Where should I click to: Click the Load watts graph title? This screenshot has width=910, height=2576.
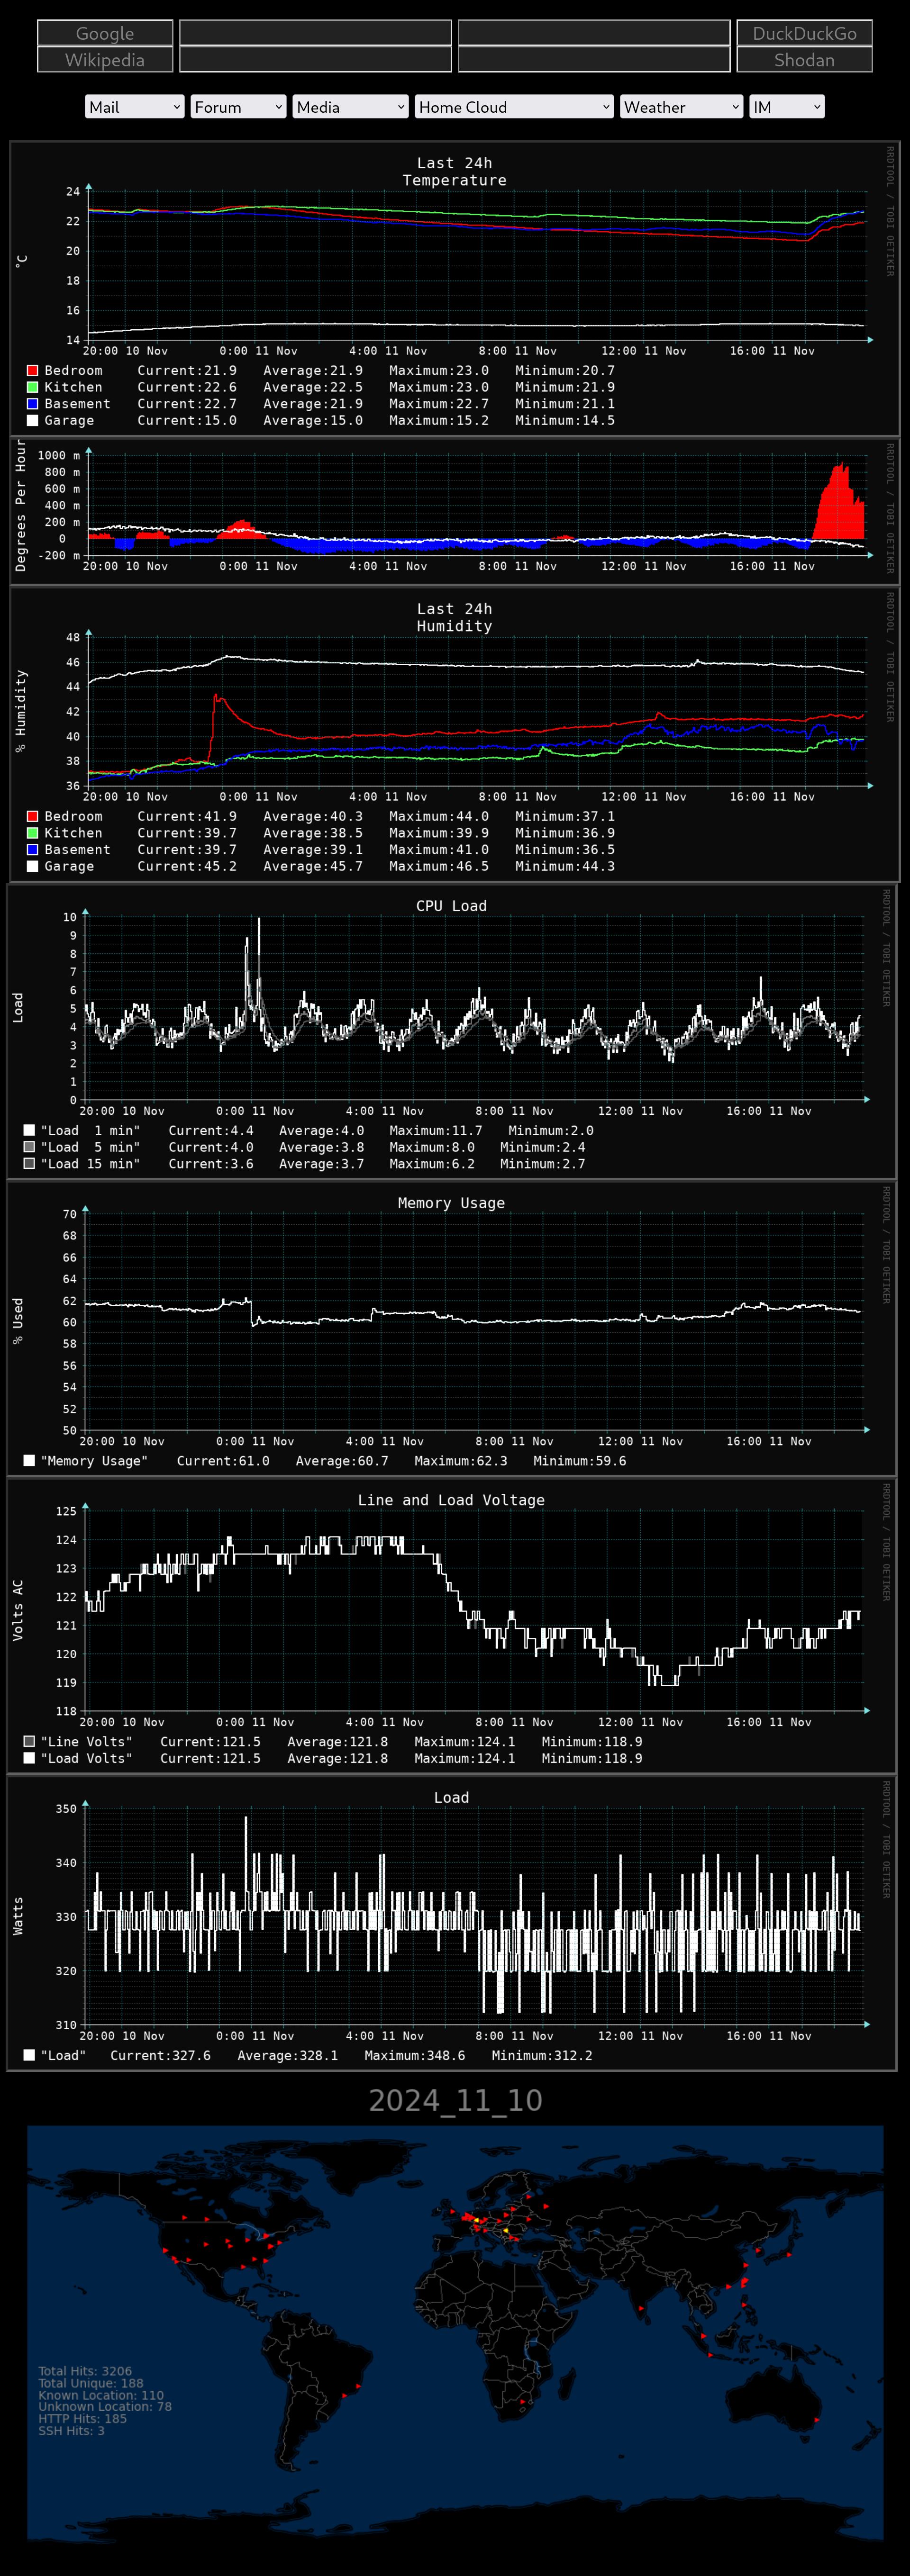pyautogui.click(x=451, y=1797)
